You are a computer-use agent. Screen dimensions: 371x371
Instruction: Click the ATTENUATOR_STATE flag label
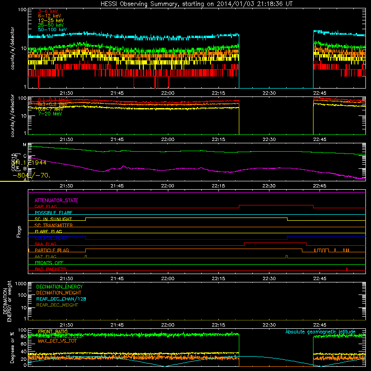point(56,200)
